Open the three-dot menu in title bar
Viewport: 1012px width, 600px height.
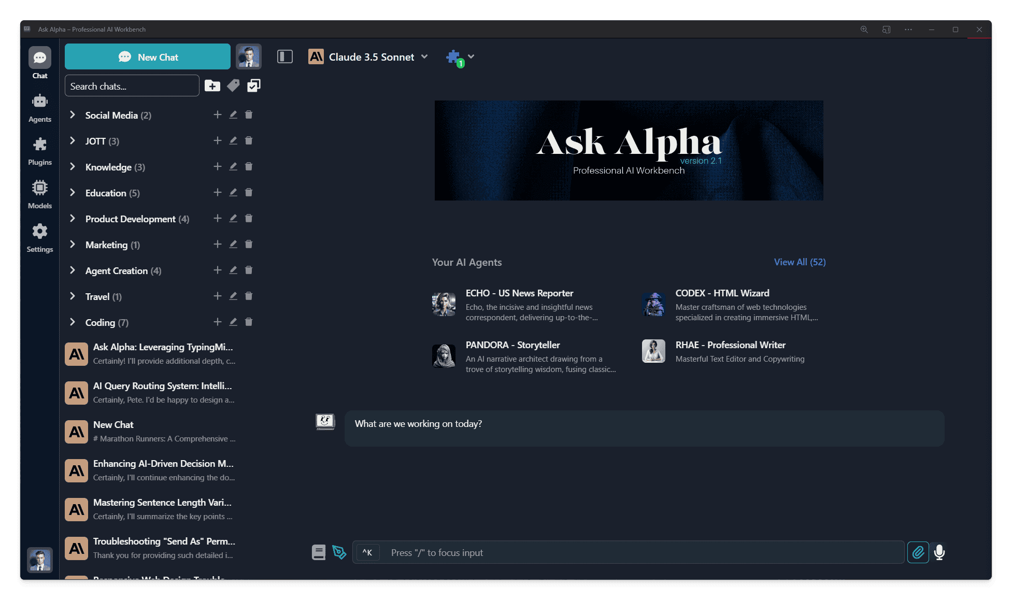(x=908, y=30)
